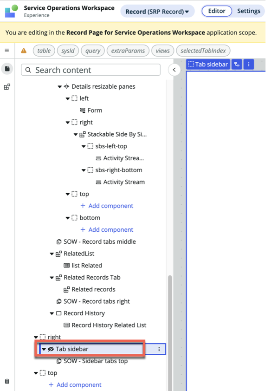
Task: Select SOW - Record tabs right
Action: coord(97,301)
